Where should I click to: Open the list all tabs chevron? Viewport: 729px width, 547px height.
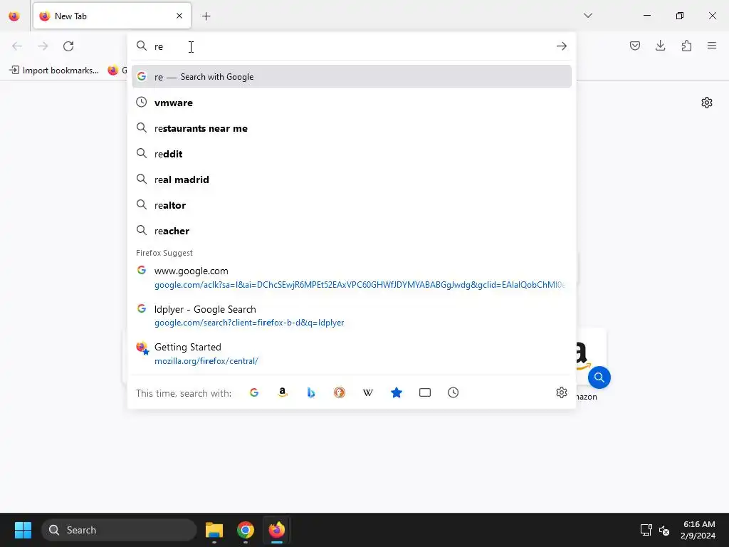[x=587, y=16]
